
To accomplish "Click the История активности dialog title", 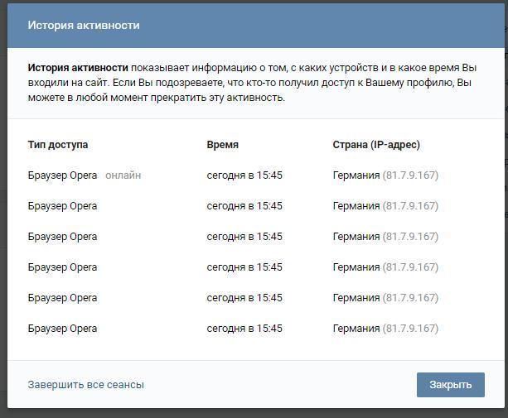I will 84,26.
